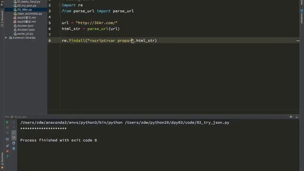Viewport: 304px width, 171px height.
Task: Open Run panel settings gear
Action: pos(291,117)
